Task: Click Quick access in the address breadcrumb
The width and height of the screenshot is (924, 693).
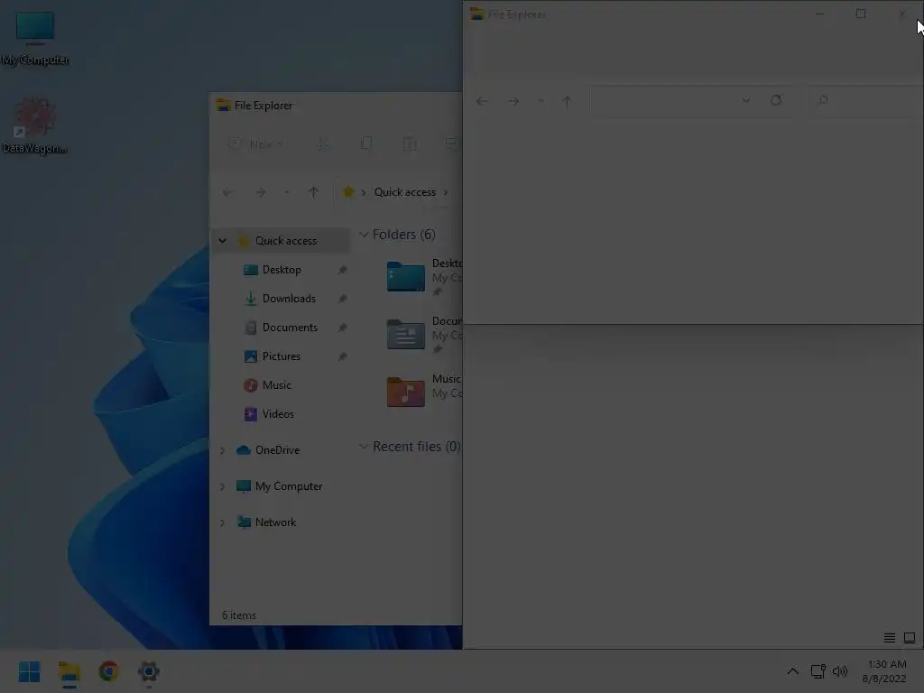Action: pyautogui.click(x=405, y=192)
